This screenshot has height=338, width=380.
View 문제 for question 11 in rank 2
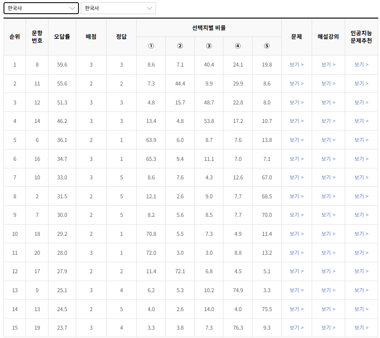coord(297,83)
